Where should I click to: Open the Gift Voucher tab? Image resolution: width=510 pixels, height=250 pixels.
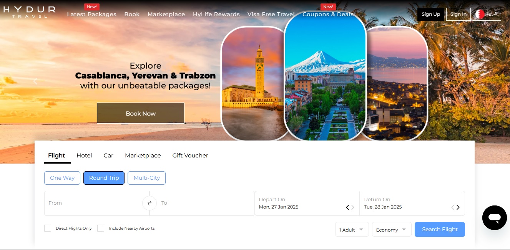coord(190,156)
